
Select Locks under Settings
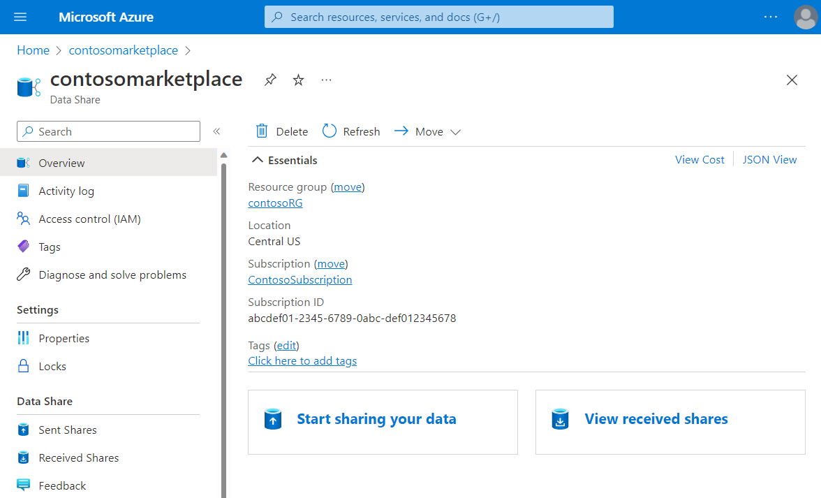[x=53, y=366]
